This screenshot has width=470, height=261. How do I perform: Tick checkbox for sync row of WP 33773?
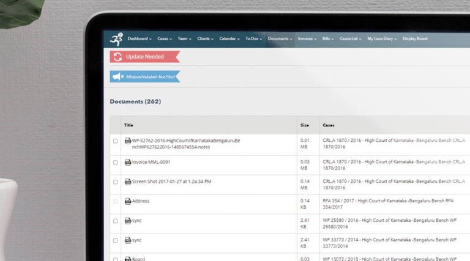click(x=116, y=240)
